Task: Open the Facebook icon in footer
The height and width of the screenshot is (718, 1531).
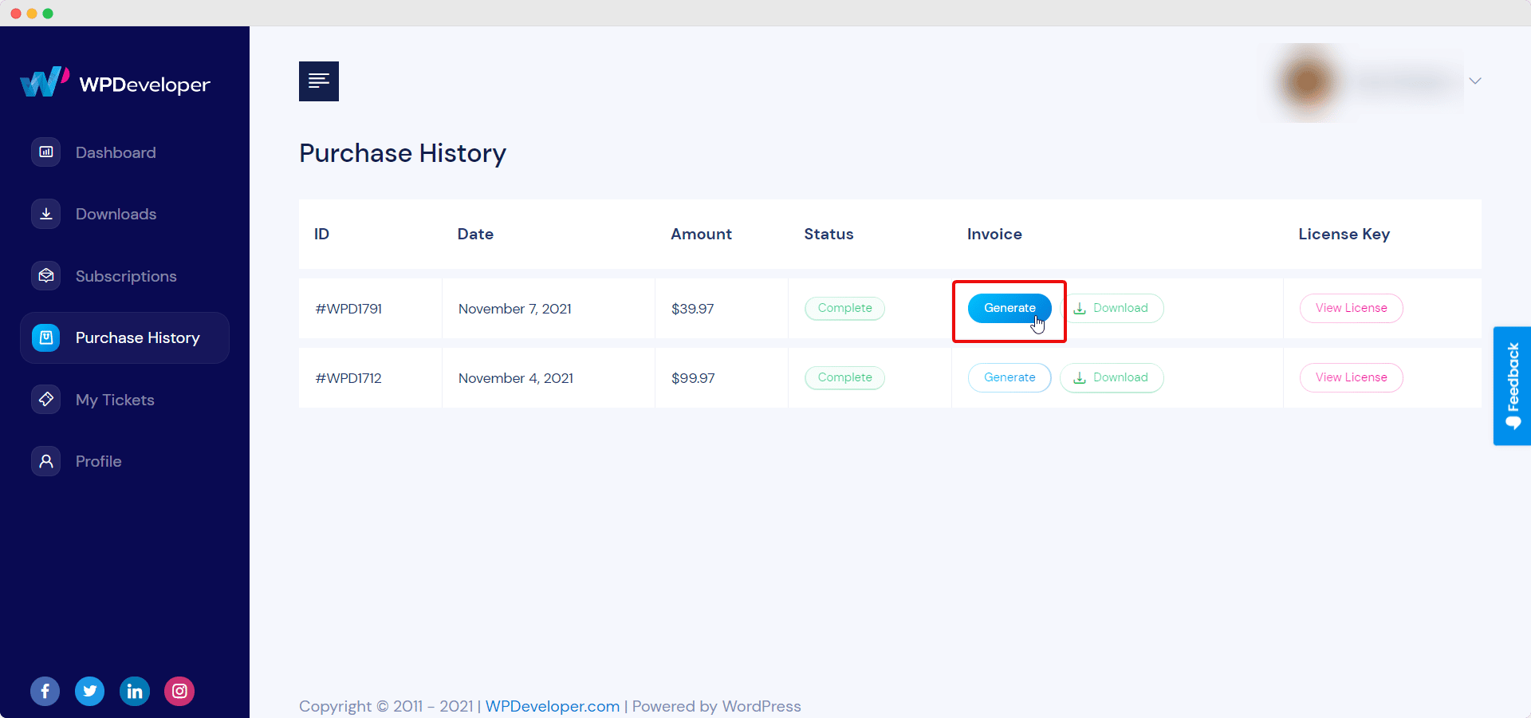Action: click(x=45, y=691)
